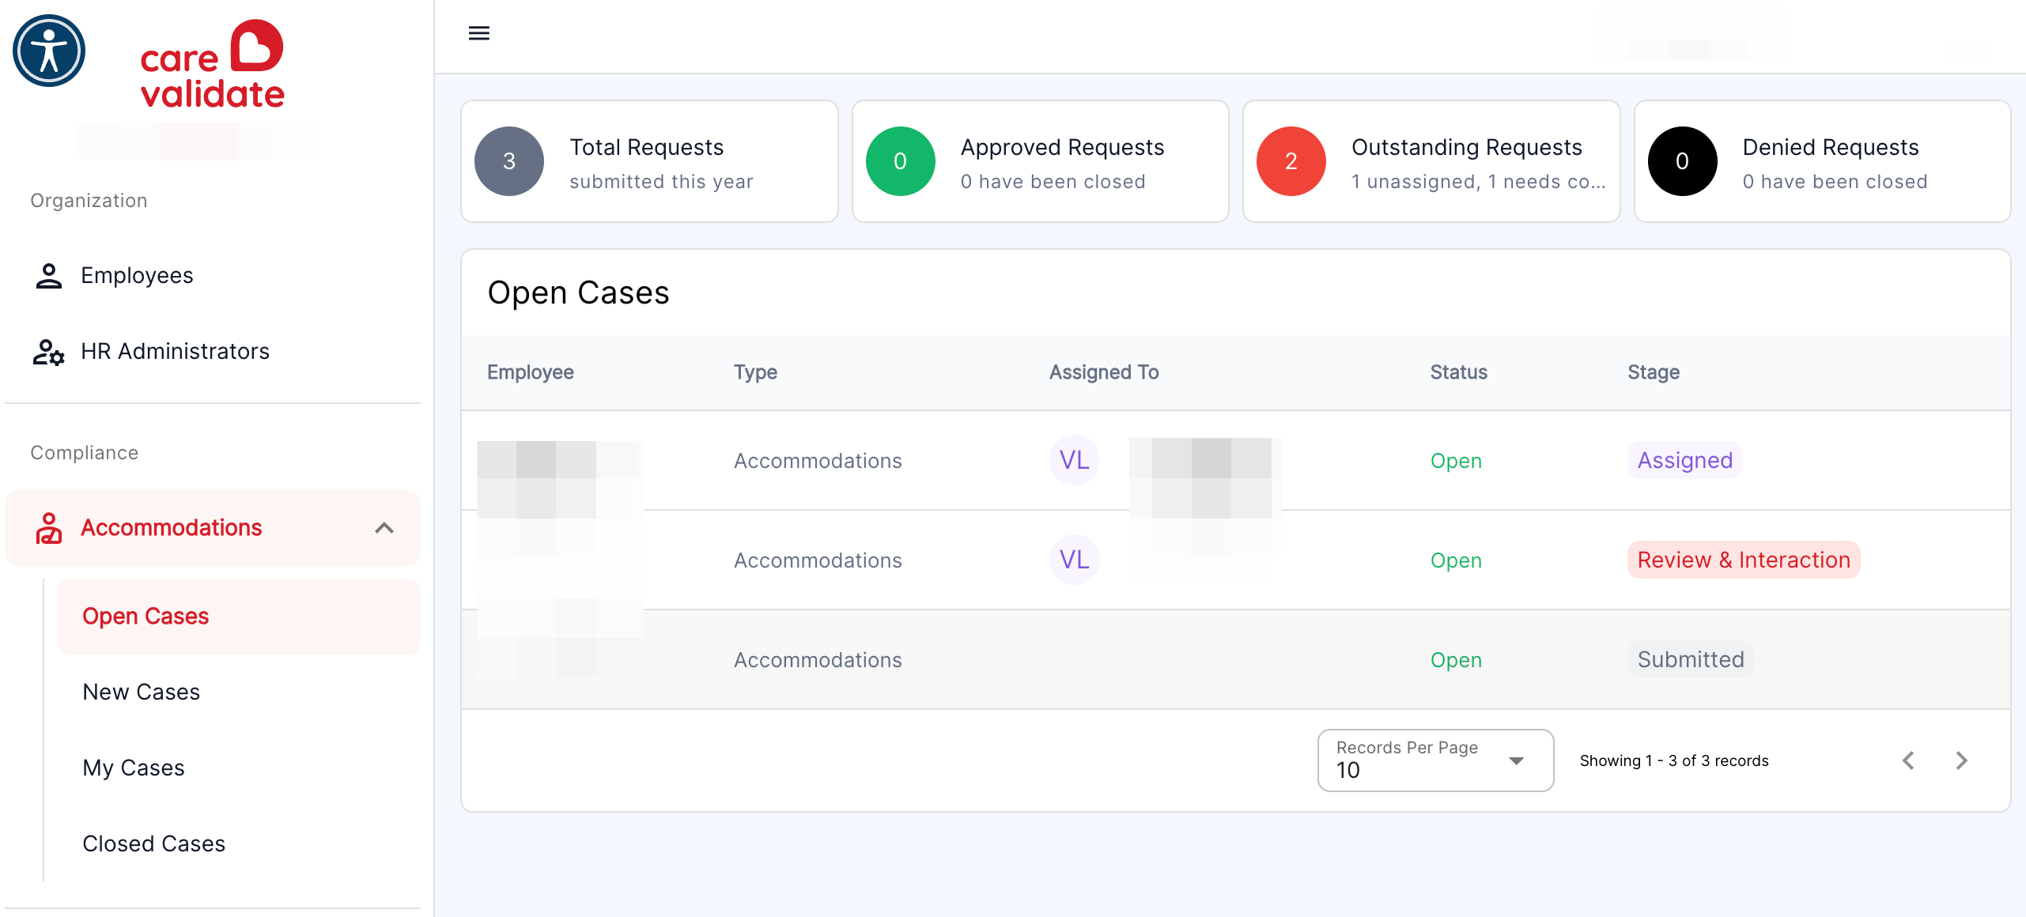Click the Assigned stage badge

click(x=1684, y=460)
